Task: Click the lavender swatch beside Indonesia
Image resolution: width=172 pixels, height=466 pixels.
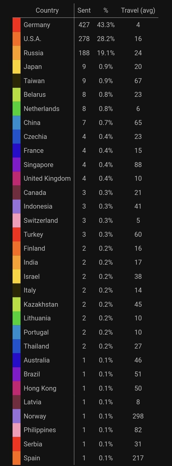Action: 16,206
